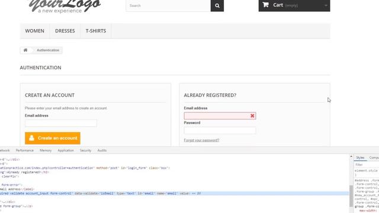
Task: Switch to the Security DevTools tab
Action: point(85,150)
